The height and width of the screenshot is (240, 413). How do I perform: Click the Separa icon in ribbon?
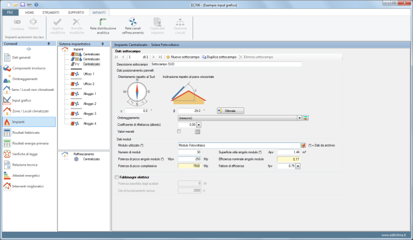[x=33, y=22]
